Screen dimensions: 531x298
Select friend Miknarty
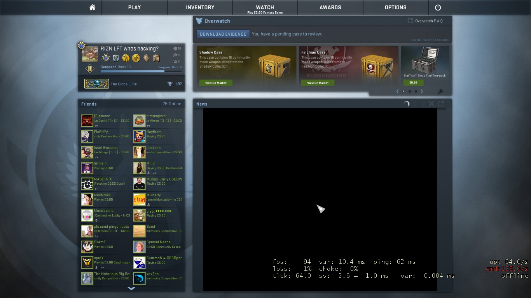[158, 199]
